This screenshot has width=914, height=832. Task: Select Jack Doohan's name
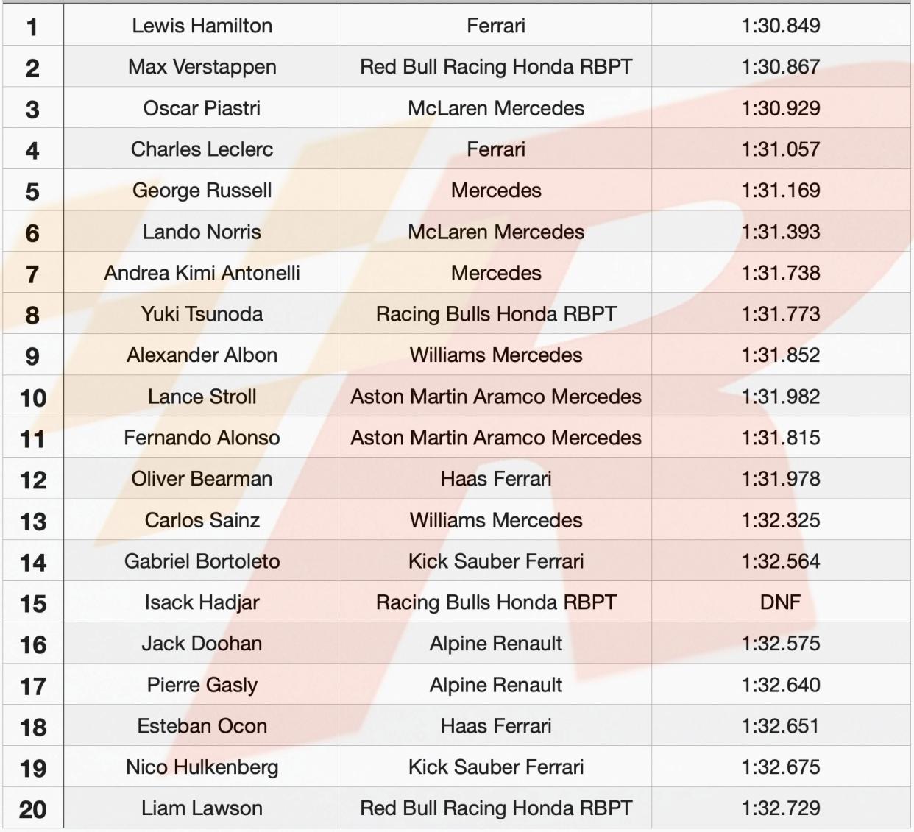202,644
